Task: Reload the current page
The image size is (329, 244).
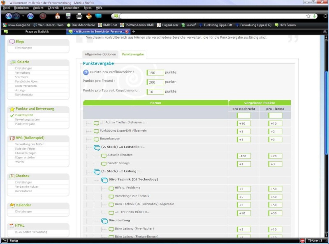Action: 30,16
